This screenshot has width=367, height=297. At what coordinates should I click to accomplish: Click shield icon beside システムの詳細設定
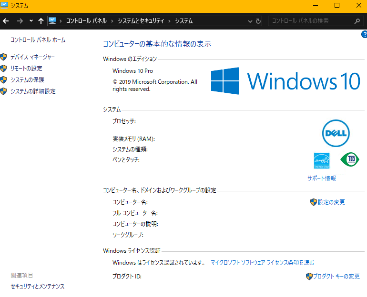coord(3,91)
